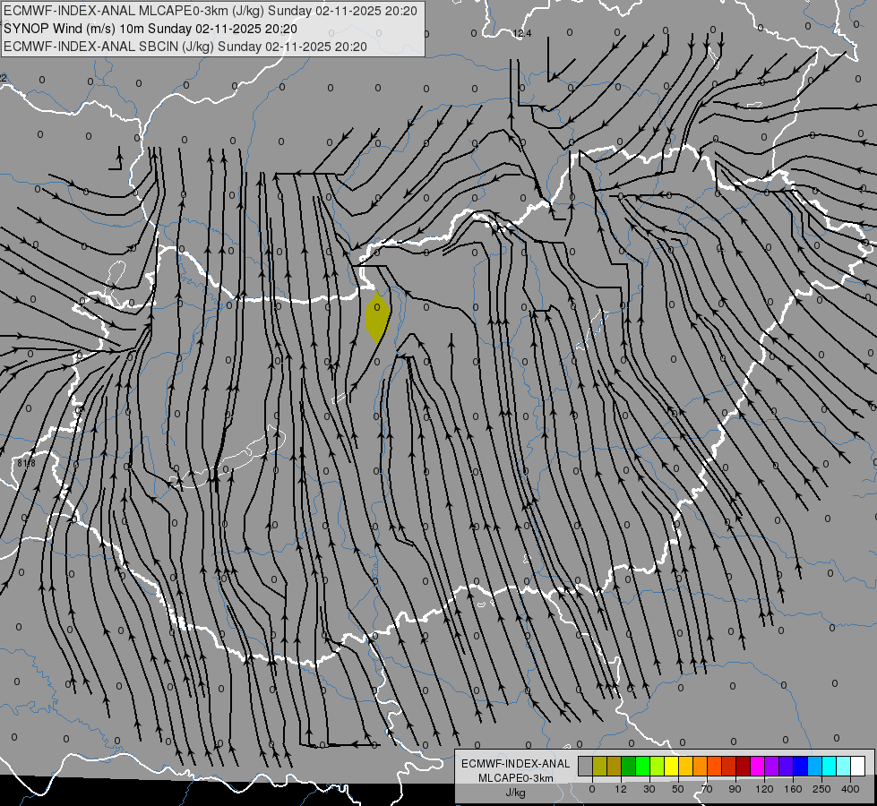
Task: Click legend heading ECMWF-INDEX-ANAL
Action: tap(515, 764)
